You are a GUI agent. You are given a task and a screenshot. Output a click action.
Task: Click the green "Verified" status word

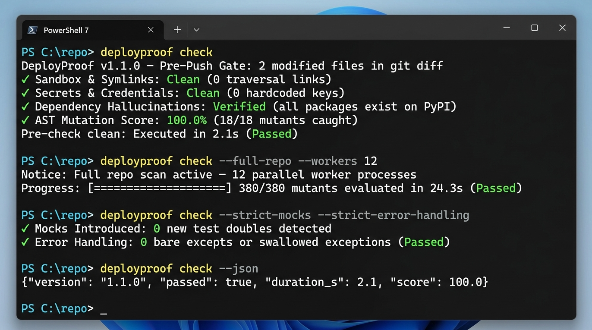click(x=239, y=107)
